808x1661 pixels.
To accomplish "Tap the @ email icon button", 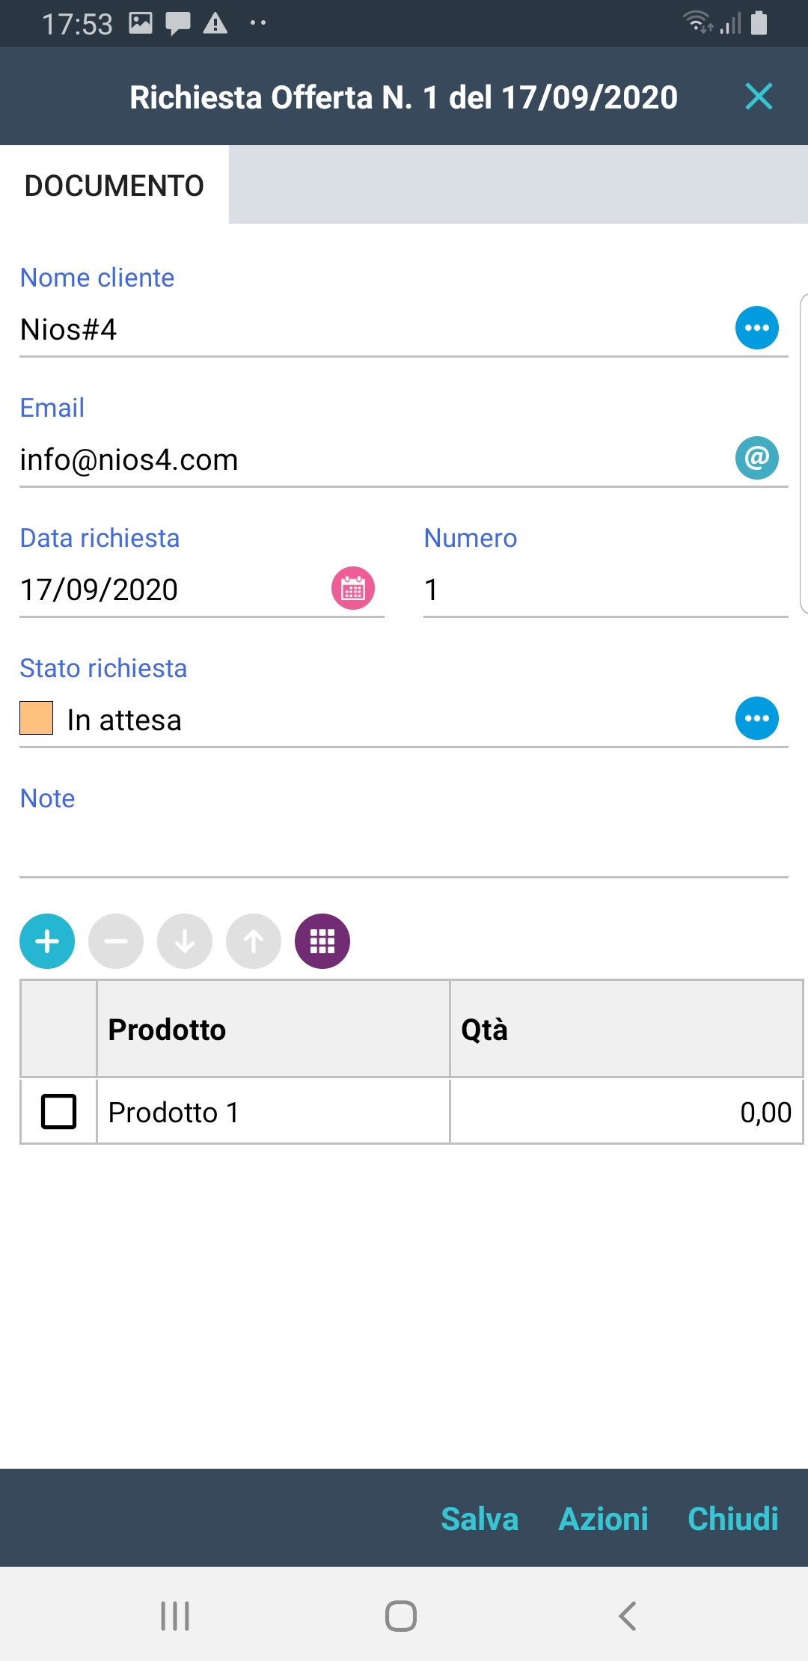I will click(757, 458).
